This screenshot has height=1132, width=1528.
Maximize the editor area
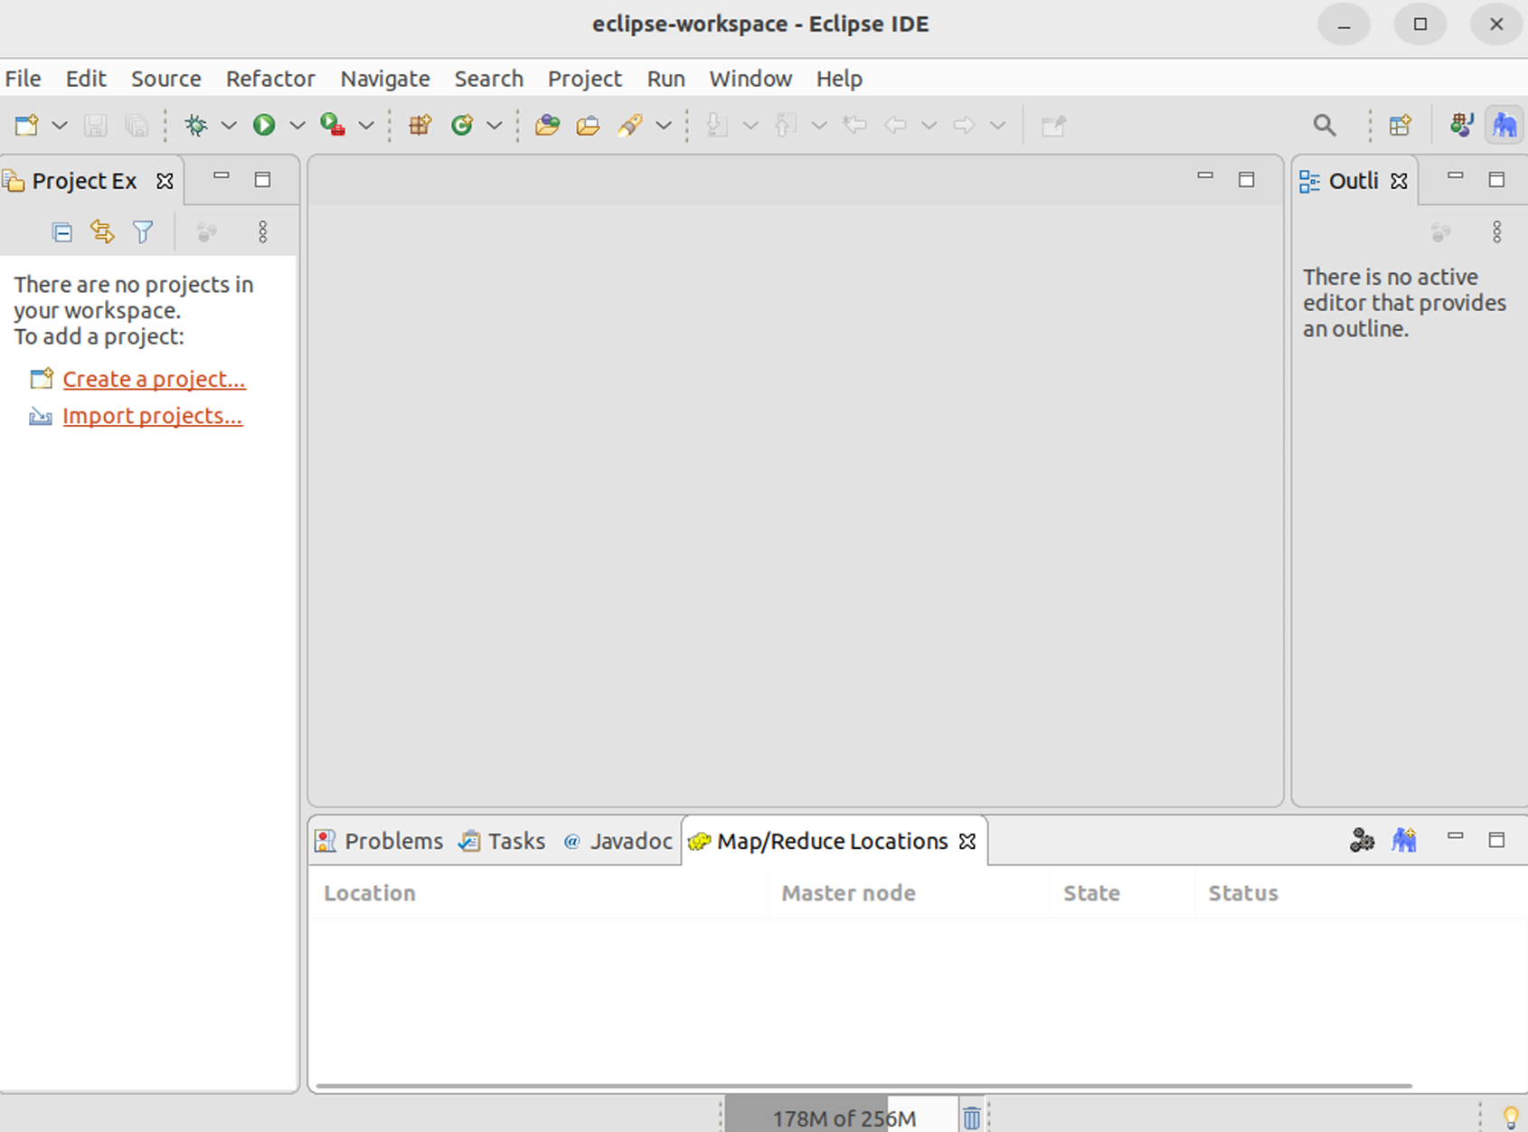coord(1247,179)
